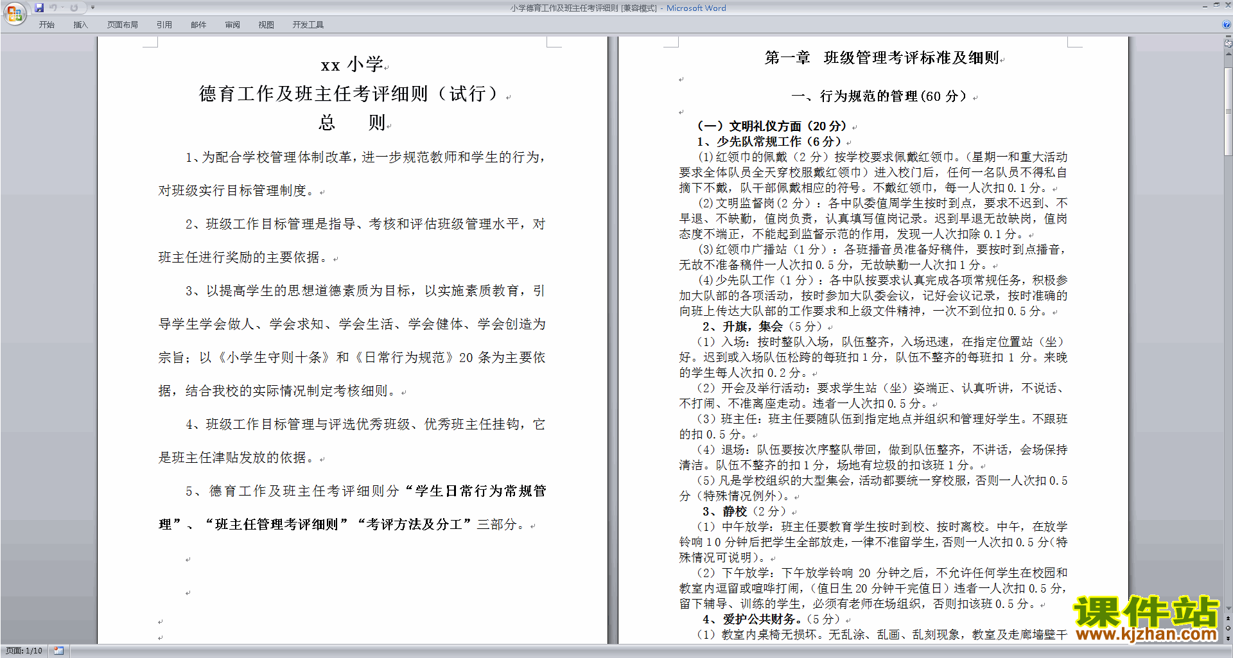
Task: Click the 页面: 1/10 page indicator
Action: click(24, 650)
